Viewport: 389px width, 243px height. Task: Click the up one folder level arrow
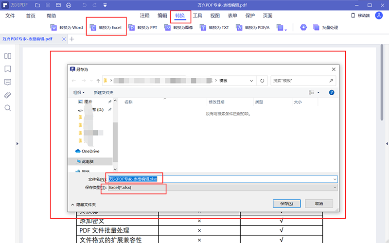pos(98,81)
